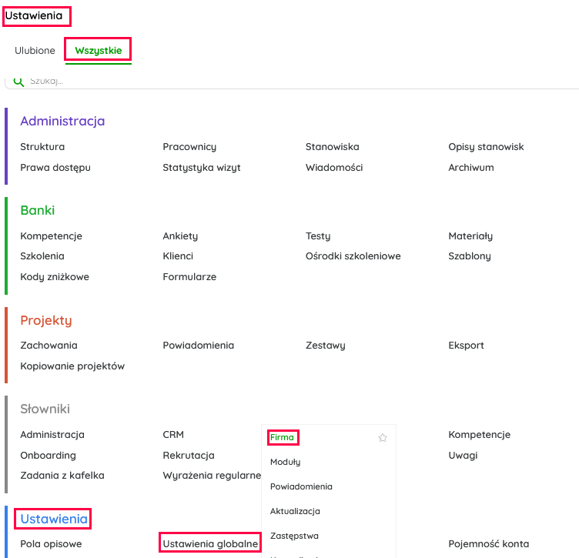Choose Firma from the popup menu
Image resolution: width=579 pixels, height=558 pixels.
[x=283, y=437]
